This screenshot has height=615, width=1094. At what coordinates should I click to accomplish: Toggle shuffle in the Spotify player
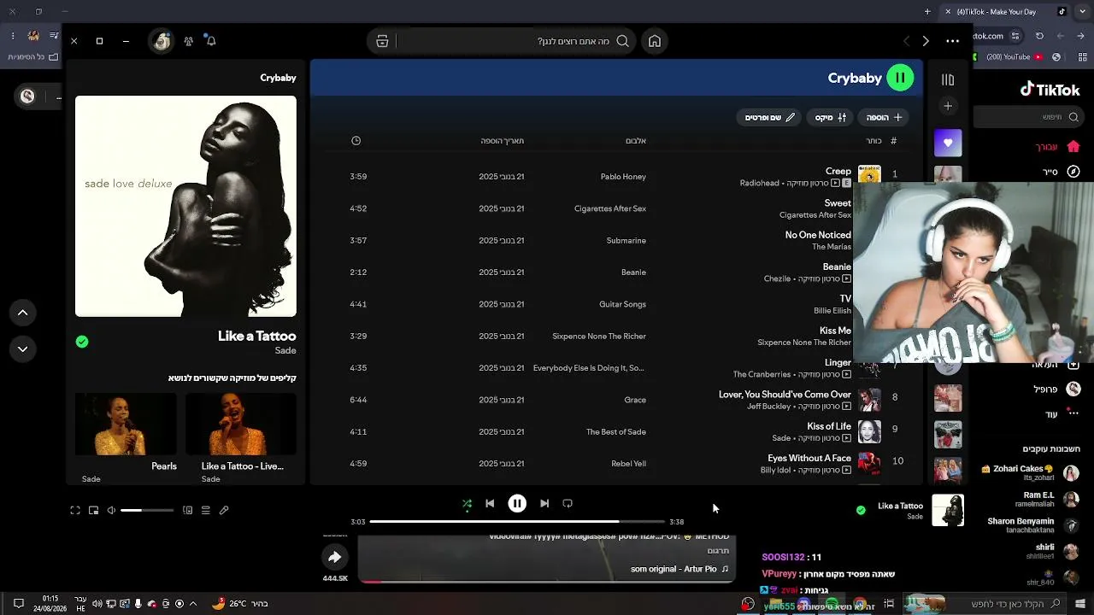[467, 504]
